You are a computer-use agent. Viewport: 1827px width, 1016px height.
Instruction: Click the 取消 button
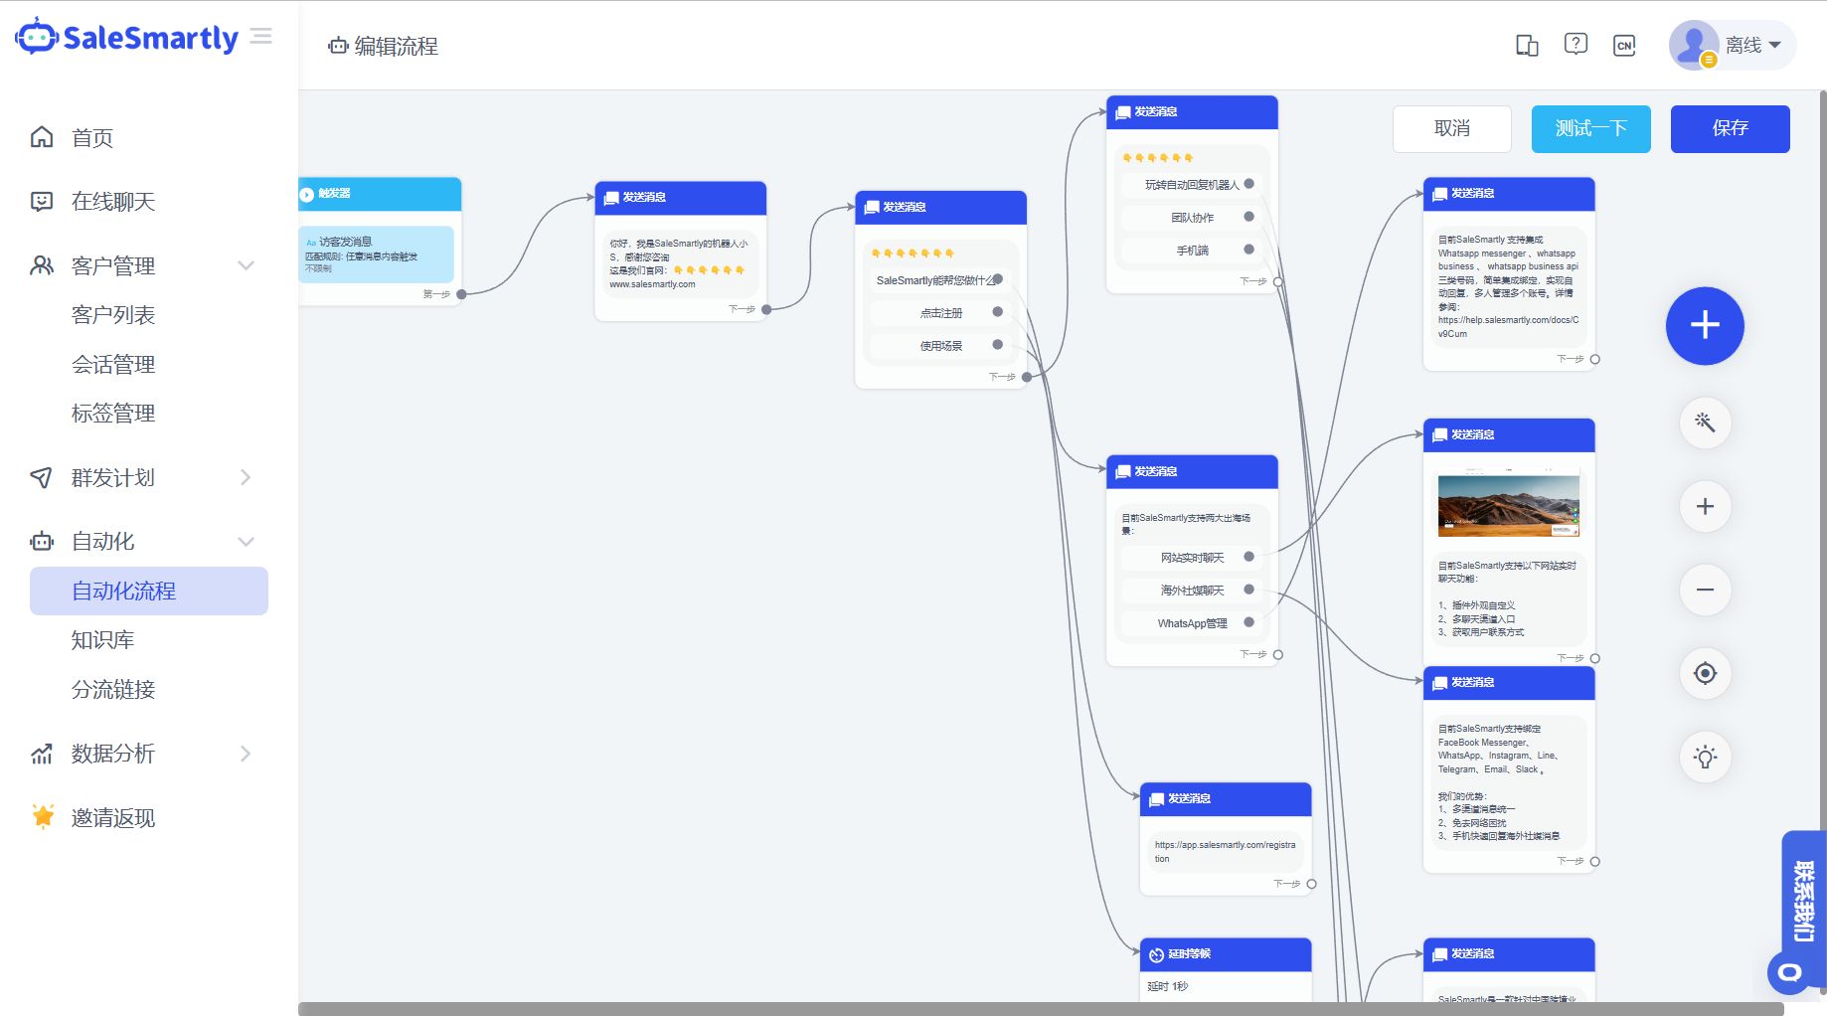[x=1452, y=129]
